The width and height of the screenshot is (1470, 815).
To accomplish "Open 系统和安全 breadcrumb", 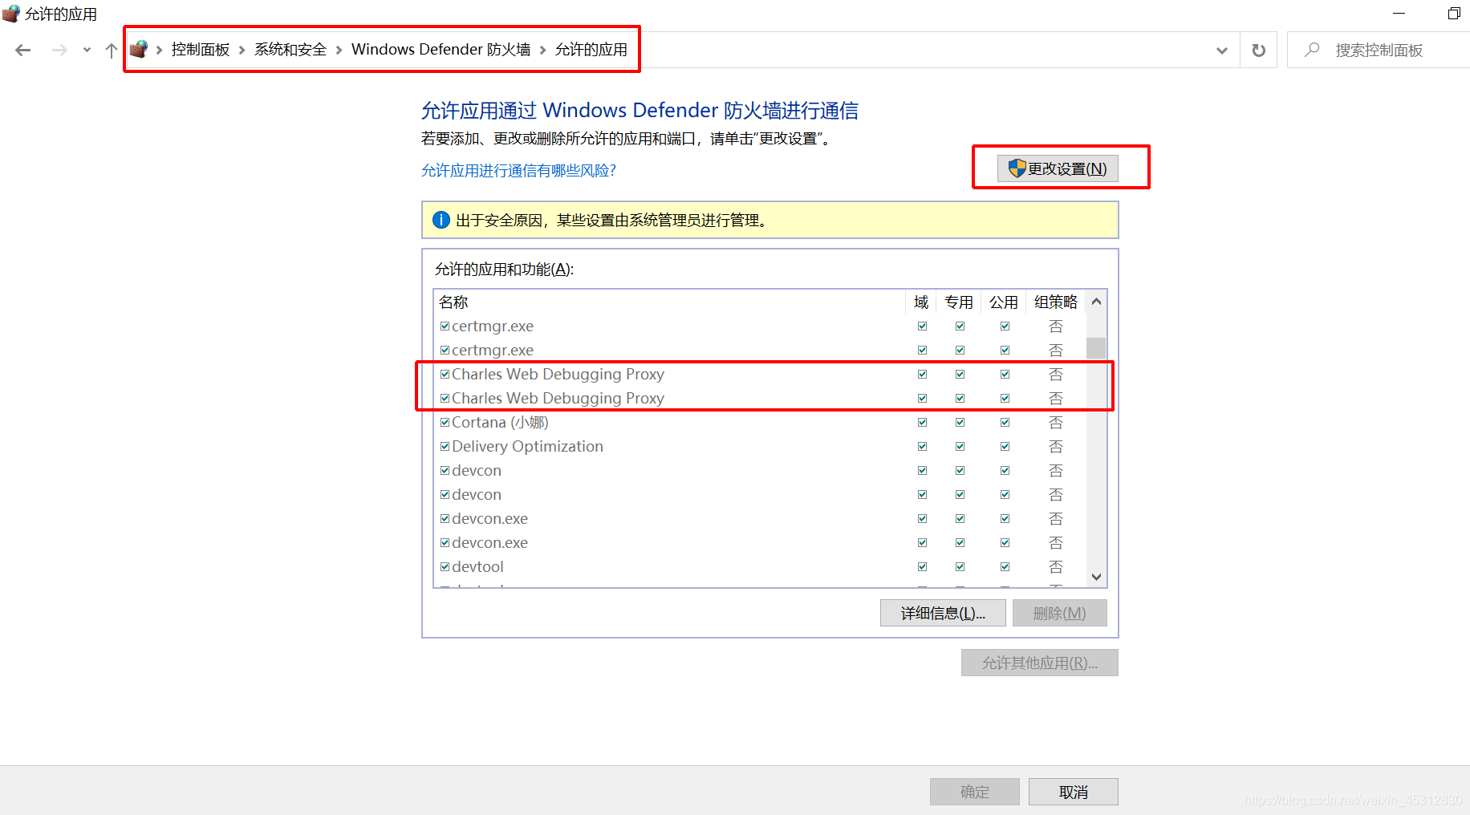I will [x=290, y=50].
